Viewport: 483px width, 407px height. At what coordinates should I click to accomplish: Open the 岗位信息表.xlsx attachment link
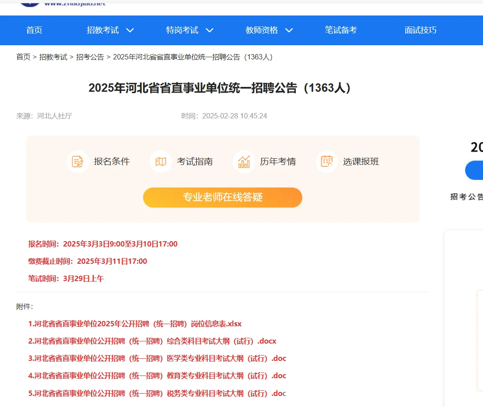(133, 324)
